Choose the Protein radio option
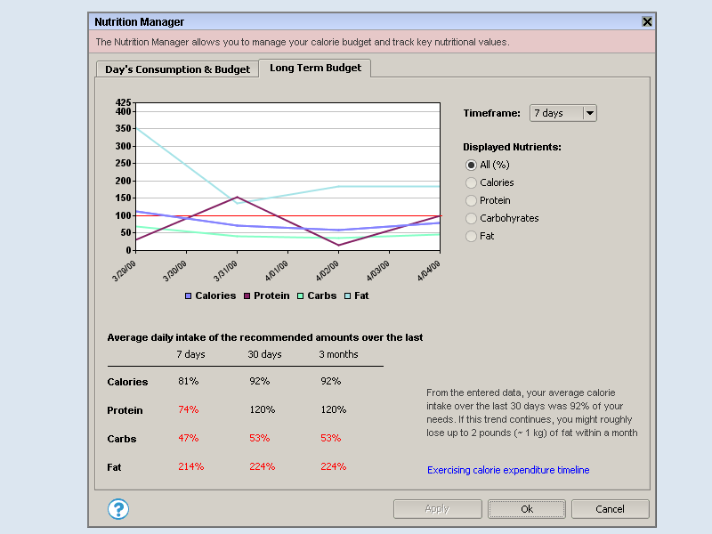 [x=472, y=200]
